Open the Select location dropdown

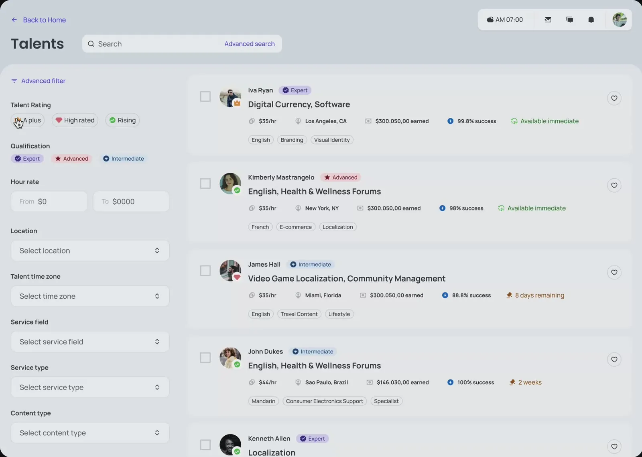click(90, 251)
